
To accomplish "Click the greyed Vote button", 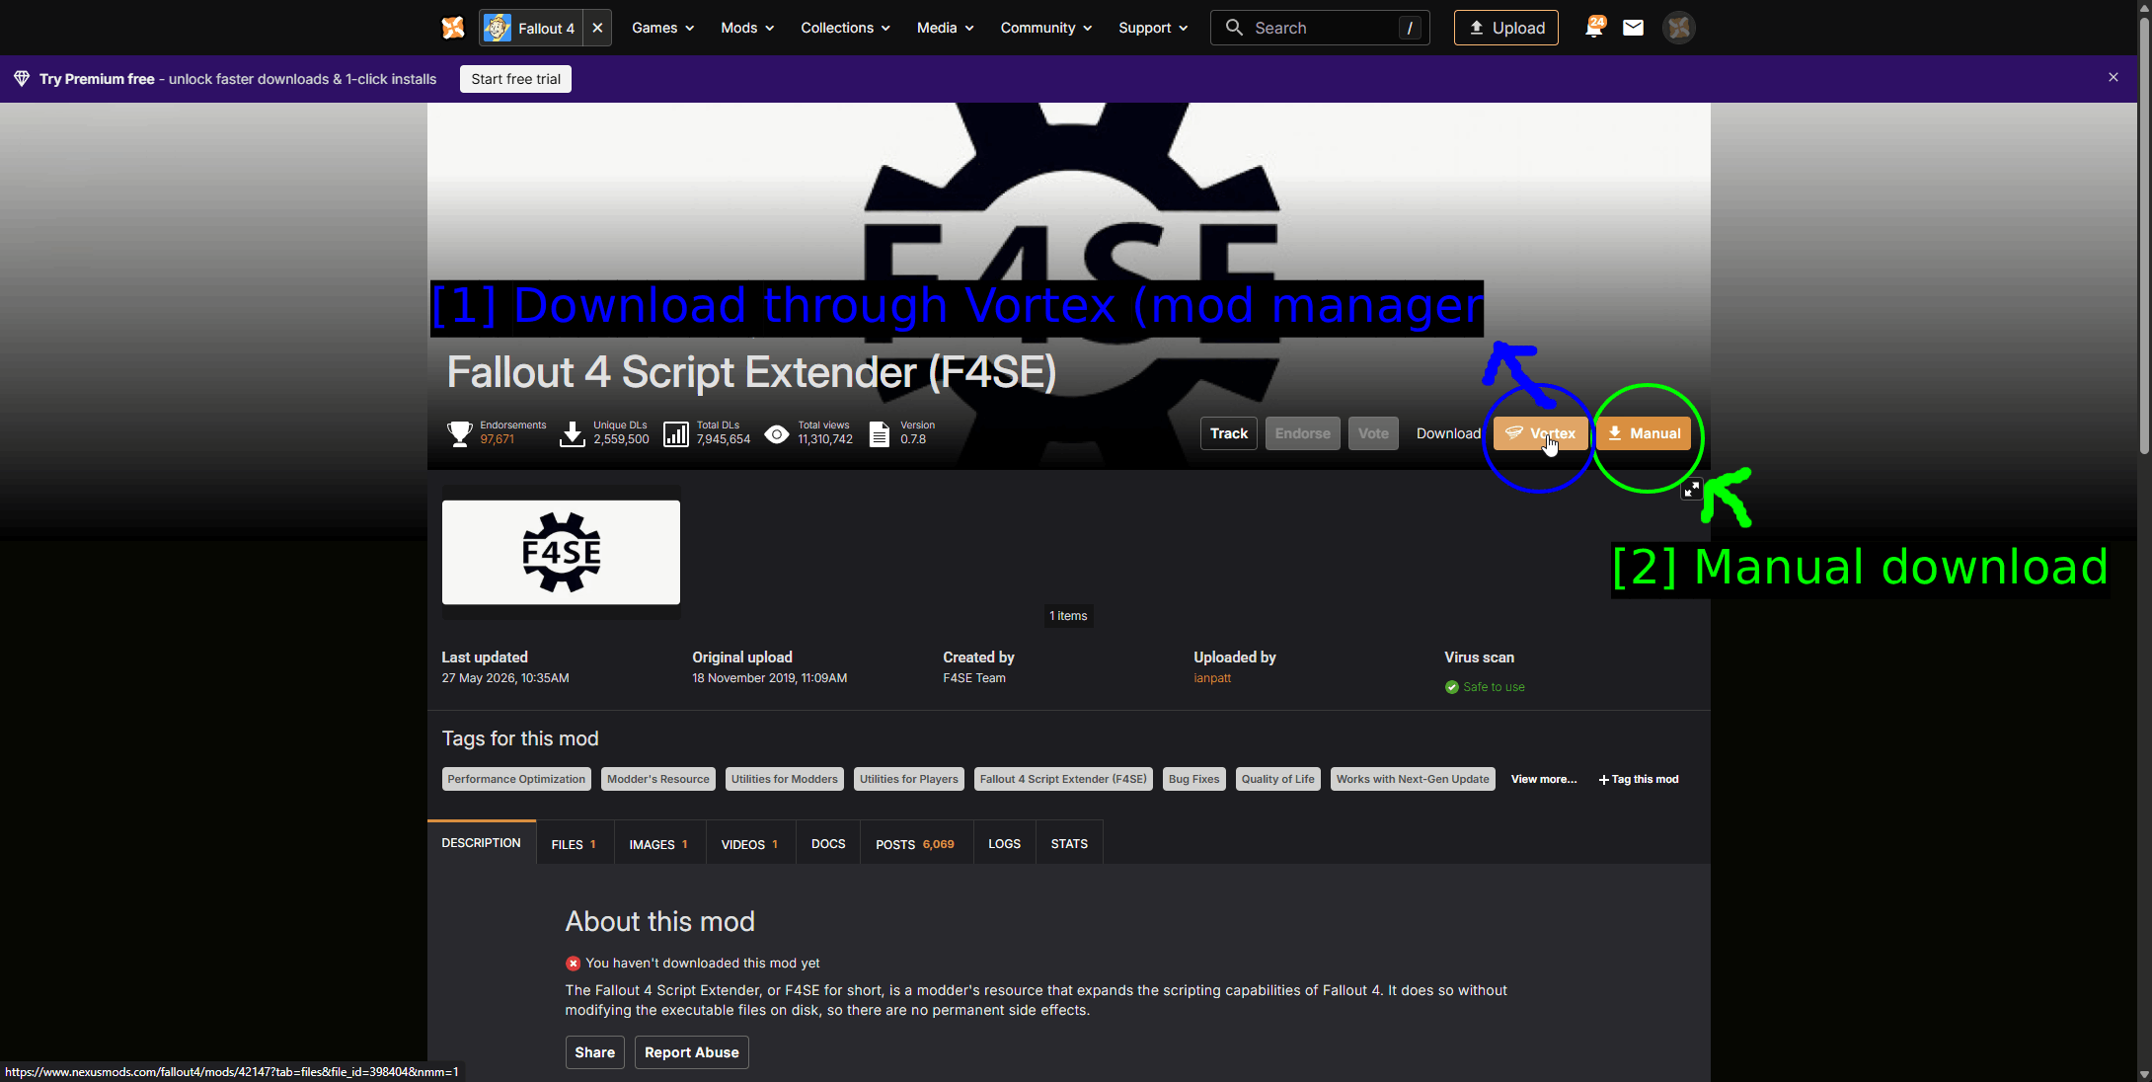I will coord(1373,433).
